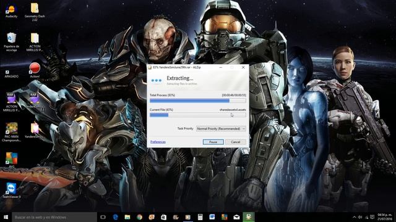This screenshot has height=222, width=396.
Task: Select the Geometry Dash 2.02 folder
Action: (x=35, y=12)
